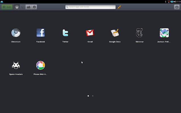Launch the Chromium browser app
The height and width of the screenshot is (113, 181).
point(16,33)
